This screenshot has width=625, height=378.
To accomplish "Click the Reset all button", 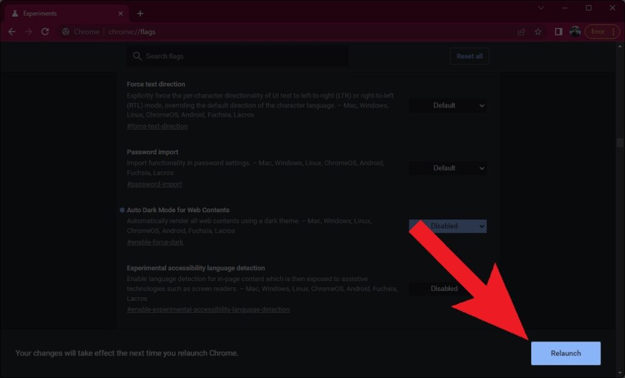I will pyautogui.click(x=469, y=56).
